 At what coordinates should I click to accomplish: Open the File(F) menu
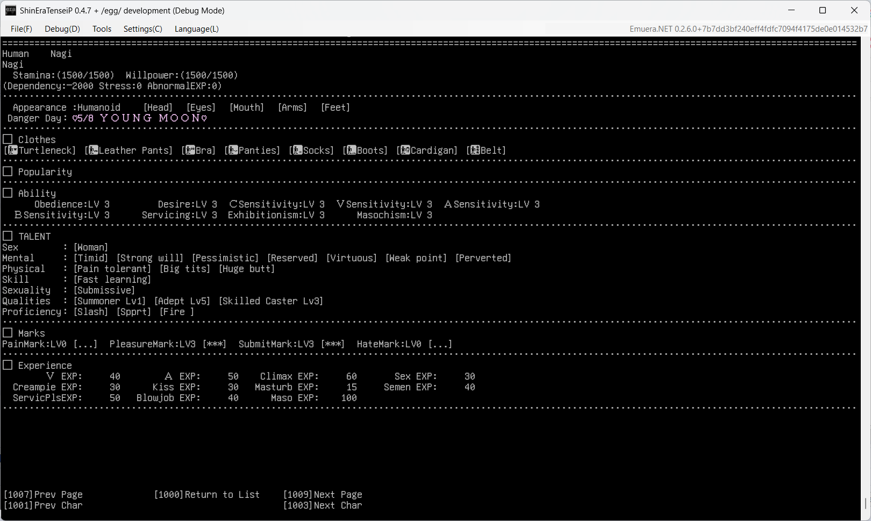[22, 29]
